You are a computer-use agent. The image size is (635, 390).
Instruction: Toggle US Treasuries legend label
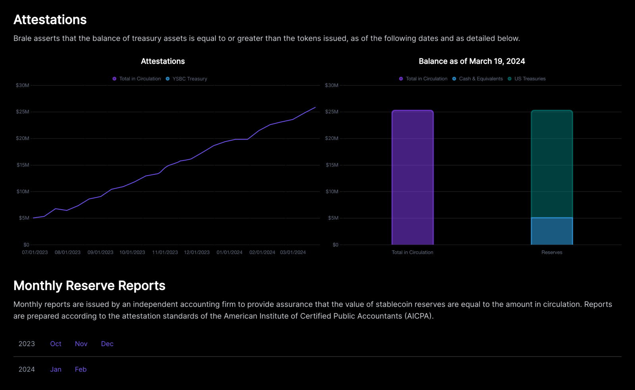tap(530, 79)
